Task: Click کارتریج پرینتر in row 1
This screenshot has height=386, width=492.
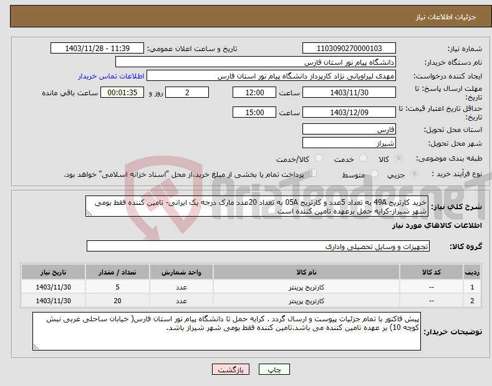Action: (x=306, y=287)
